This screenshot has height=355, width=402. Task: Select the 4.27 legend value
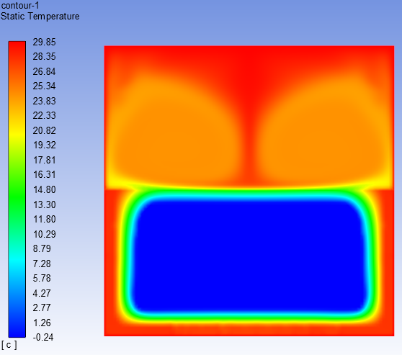coord(42,293)
